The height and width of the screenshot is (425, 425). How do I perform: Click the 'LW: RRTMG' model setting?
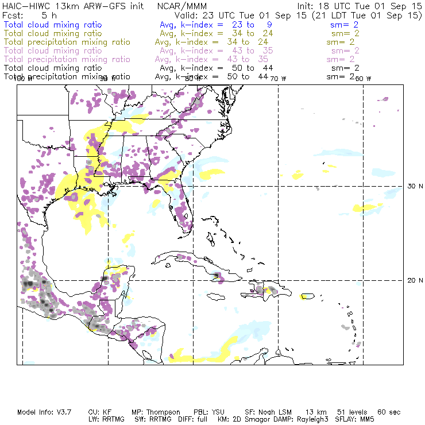(x=106, y=419)
